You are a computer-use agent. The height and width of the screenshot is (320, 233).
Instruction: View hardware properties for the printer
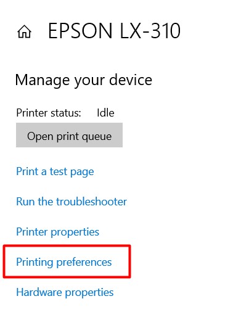65,292
